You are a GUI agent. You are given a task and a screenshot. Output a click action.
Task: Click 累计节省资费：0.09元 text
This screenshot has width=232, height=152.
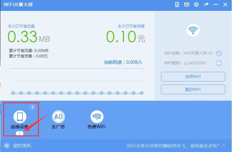pos(28,56)
